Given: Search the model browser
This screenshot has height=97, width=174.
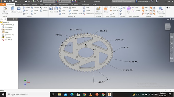Looking at the screenshot, I should (13, 19).
